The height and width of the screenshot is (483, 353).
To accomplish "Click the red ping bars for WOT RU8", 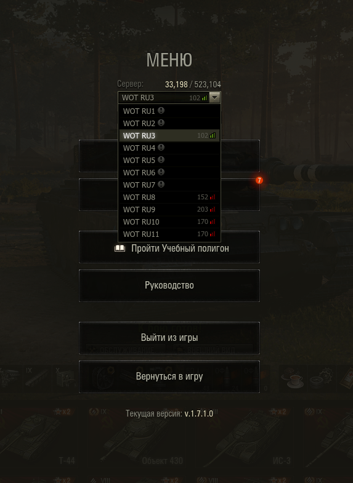I will [x=213, y=197].
